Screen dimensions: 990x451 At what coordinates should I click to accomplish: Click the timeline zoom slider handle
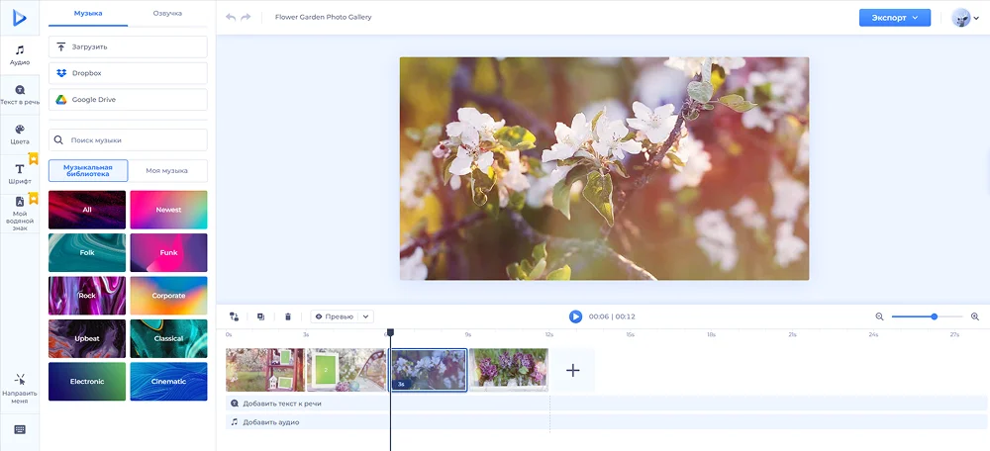pos(934,316)
